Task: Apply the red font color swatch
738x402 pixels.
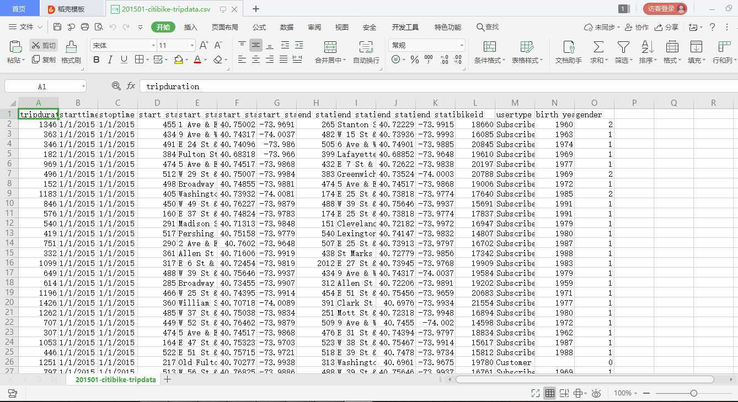Action: point(197,59)
